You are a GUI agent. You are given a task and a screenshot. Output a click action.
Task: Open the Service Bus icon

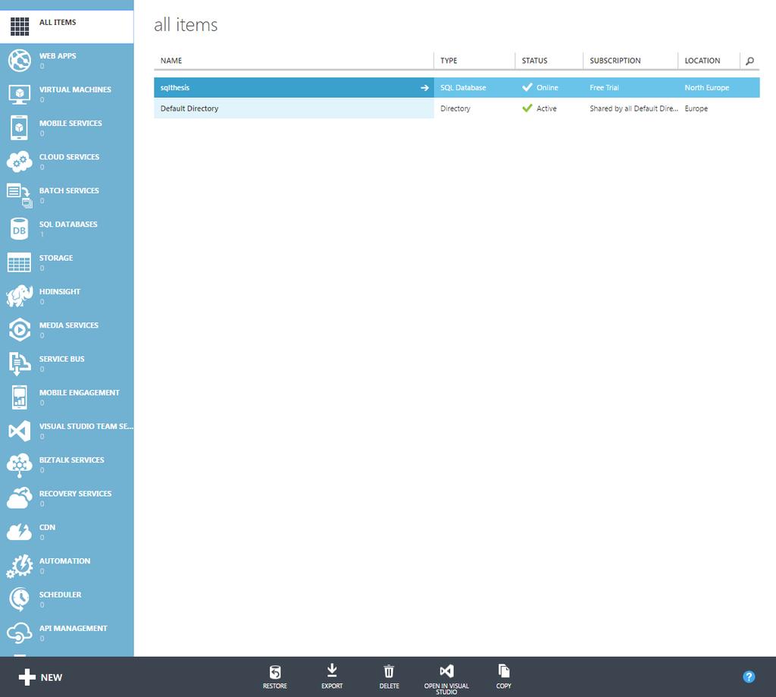(19, 363)
